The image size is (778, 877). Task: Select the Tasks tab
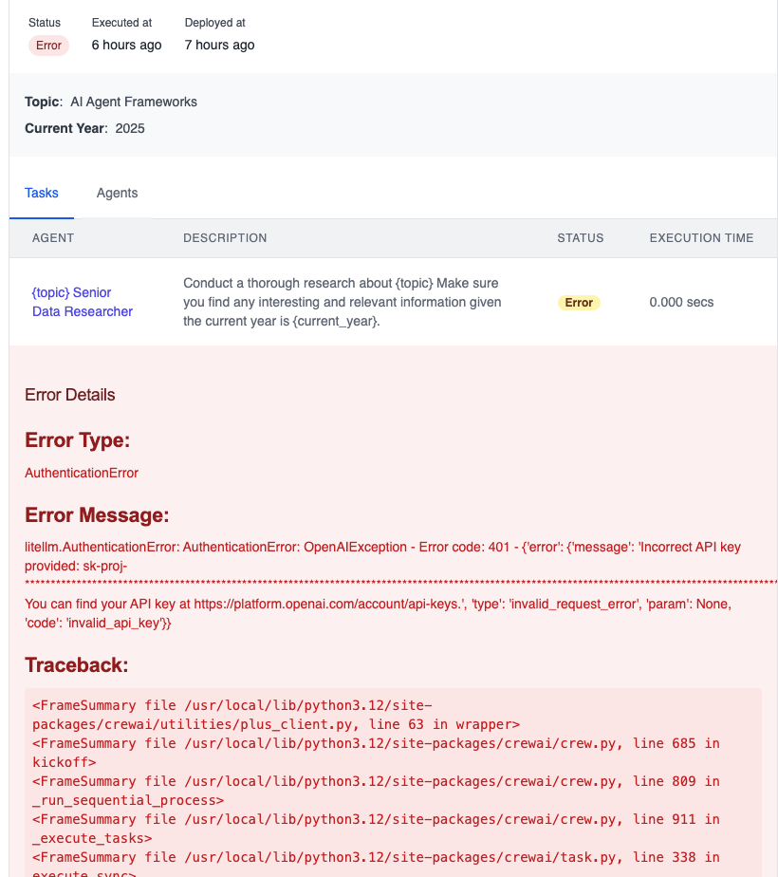(x=42, y=193)
